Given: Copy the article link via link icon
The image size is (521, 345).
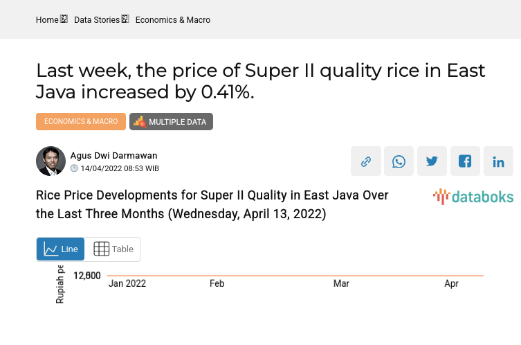Looking at the screenshot, I should 366,161.
